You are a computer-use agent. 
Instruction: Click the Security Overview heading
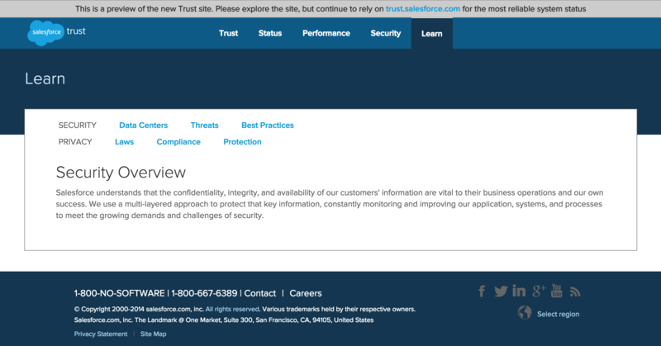pos(121,173)
